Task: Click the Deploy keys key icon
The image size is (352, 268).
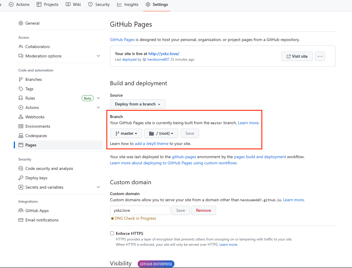Action: pos(21,178)
